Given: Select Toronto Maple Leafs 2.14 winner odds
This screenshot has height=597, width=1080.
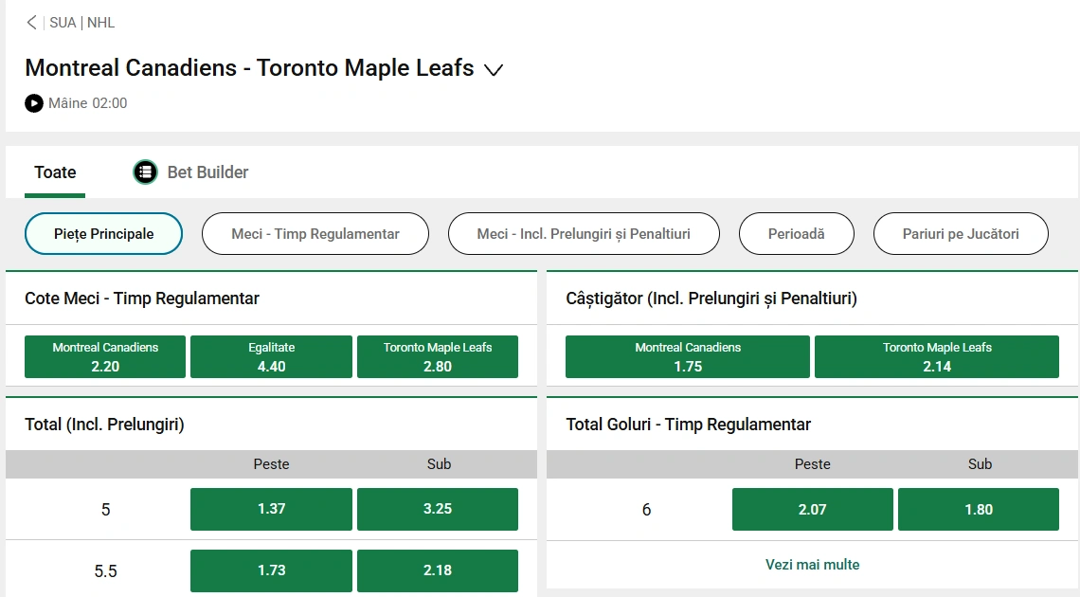Looking at the screenshot, I should pos(936,356).
